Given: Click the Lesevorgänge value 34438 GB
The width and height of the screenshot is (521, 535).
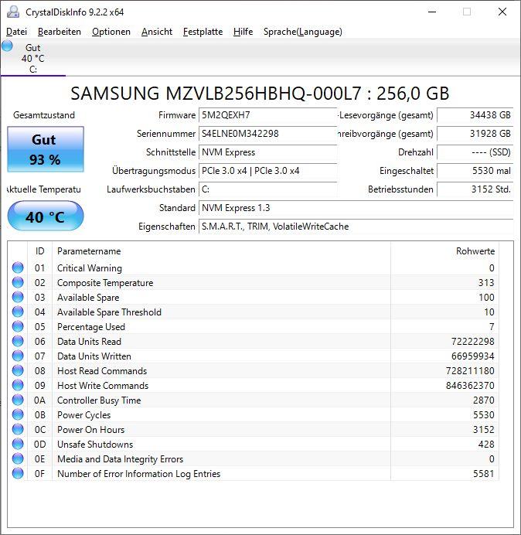Looking at the screenshot, I should (x=475, y=115).
